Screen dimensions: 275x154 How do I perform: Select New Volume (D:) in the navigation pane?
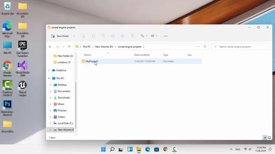click(x=61, y=130)
